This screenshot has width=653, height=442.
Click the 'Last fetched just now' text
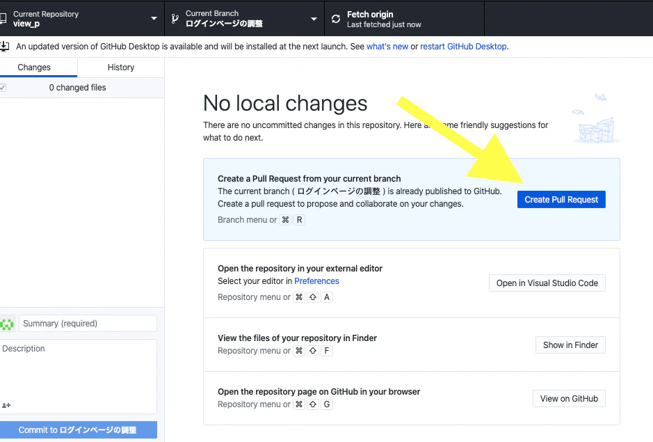click(384, 24)
